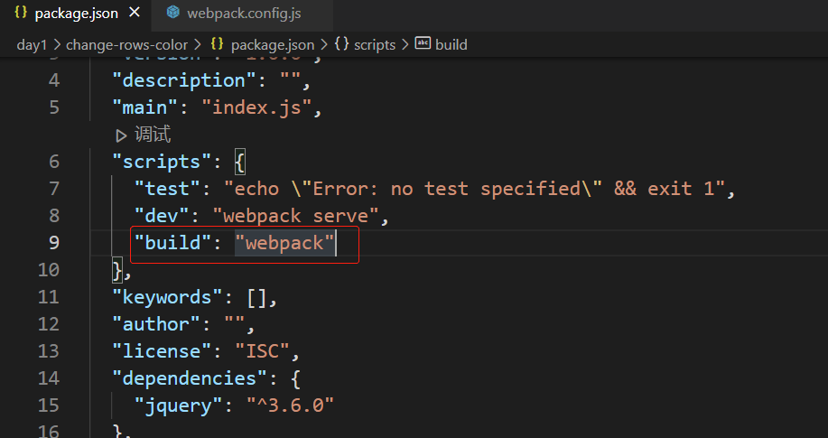Click the 调试 debug CodeLens link
Image resolution: width=828 pixels, height=438 pixels.
click(x=153, y=135)
